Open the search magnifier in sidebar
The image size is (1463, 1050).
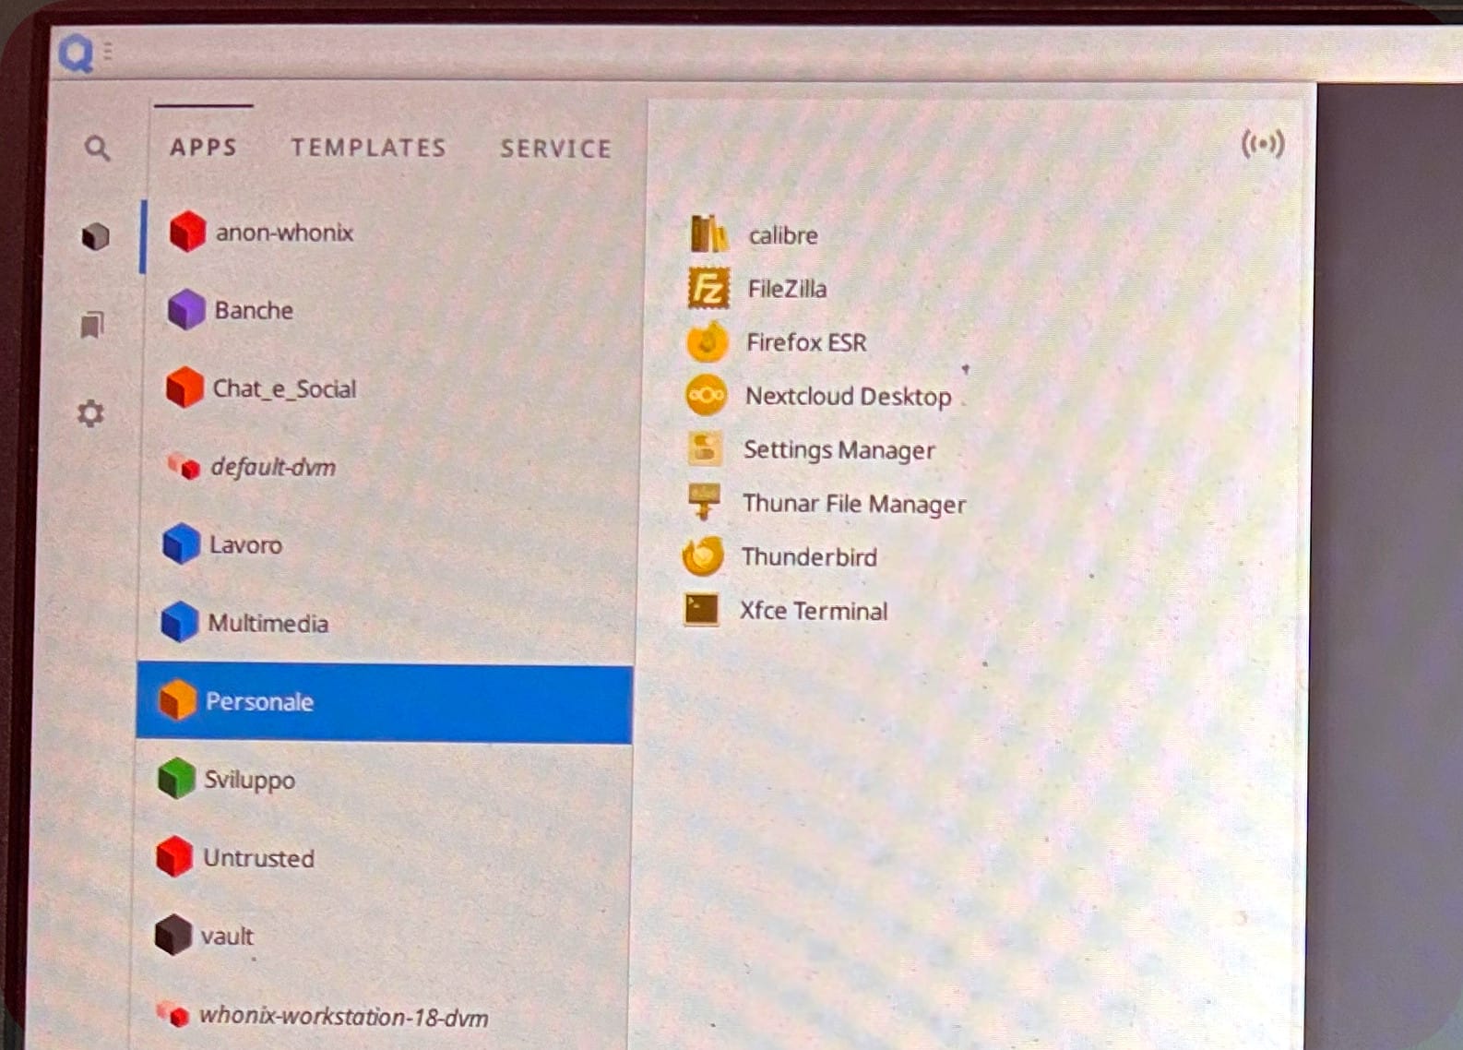click(97, 148)
